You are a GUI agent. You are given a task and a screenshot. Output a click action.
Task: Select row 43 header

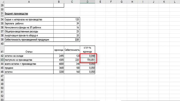click(x=2, y=60)
